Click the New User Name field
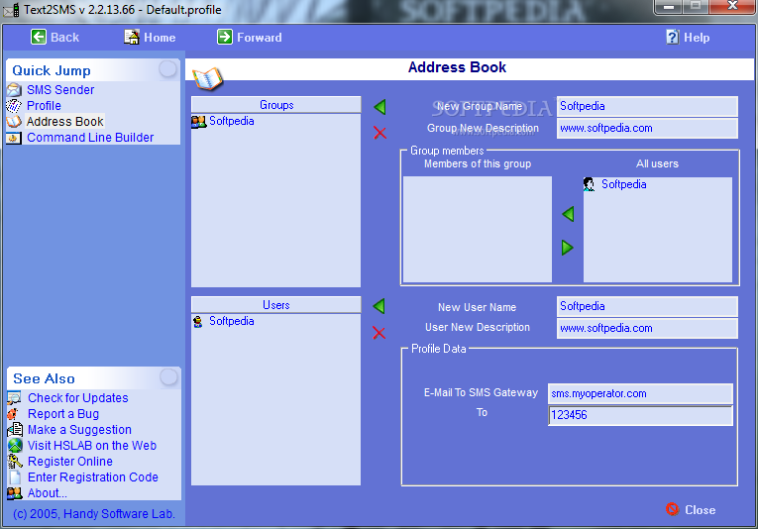Viewport: 758px width, 529px height. coord(647,306)
